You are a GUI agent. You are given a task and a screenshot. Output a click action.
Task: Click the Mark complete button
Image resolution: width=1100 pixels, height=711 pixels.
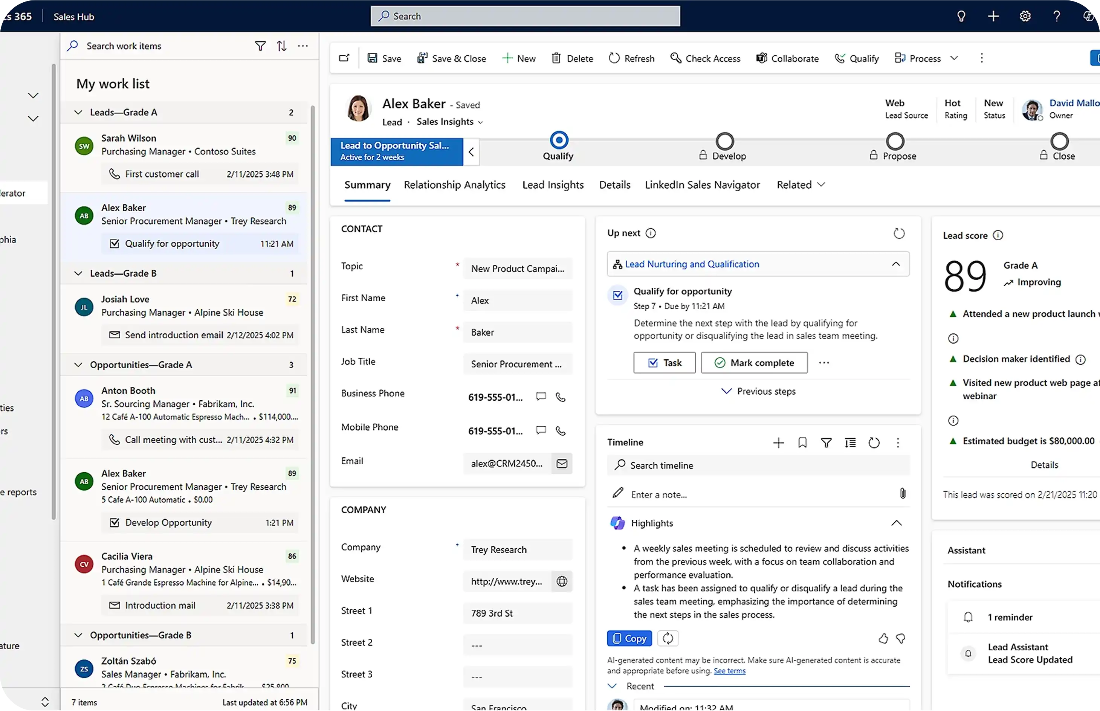tap(754, 362)
